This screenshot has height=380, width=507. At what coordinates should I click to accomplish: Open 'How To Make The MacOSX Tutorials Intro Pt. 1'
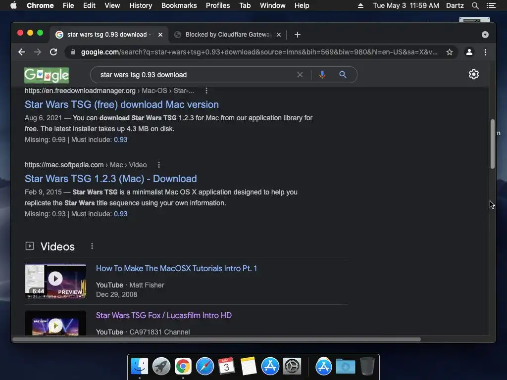(177, 268)
